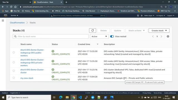Open the Services menu
Viewport: 178px width, 100px height.
14,16
